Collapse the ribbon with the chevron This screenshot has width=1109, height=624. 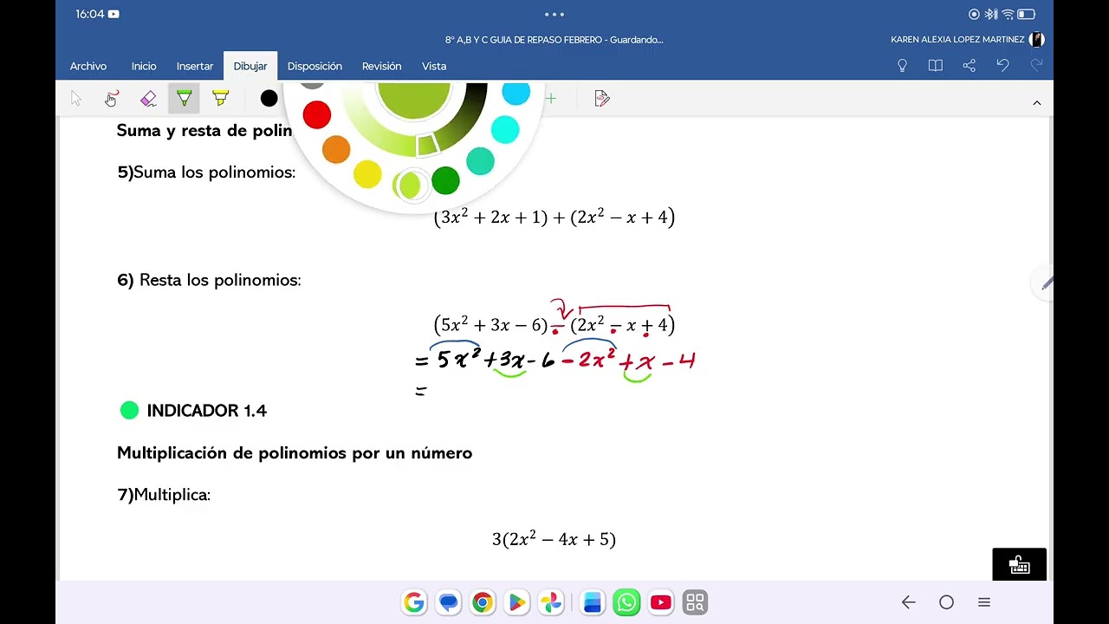(x=1036, y=102)
